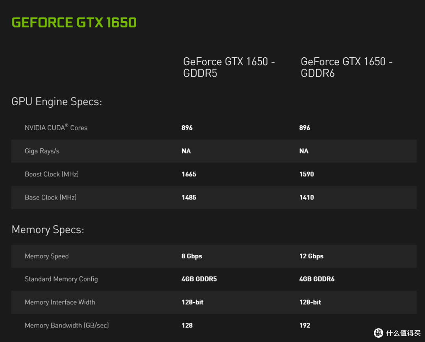The width and height of the screenshot is (425, 342).
Task: Click the GDDR5 128-bit interface width value
Action: 192,302
